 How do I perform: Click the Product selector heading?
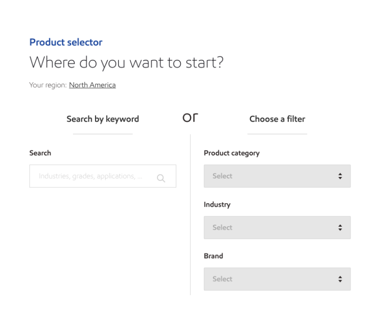pos(66,42)
